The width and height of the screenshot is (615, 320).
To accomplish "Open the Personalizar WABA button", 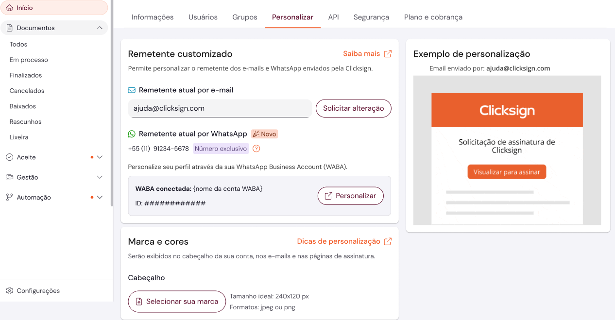I will (350, 196).
